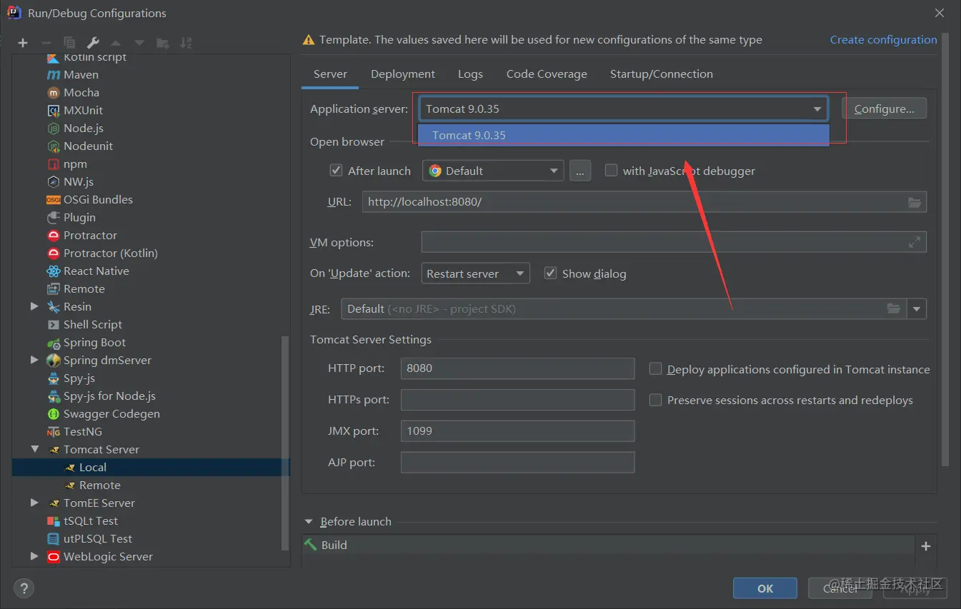Viewport: 961px width, 609px height.
Task: Select the OSGi Bundles configuration type
Action: pyautogui.click(x=98, y=199)
